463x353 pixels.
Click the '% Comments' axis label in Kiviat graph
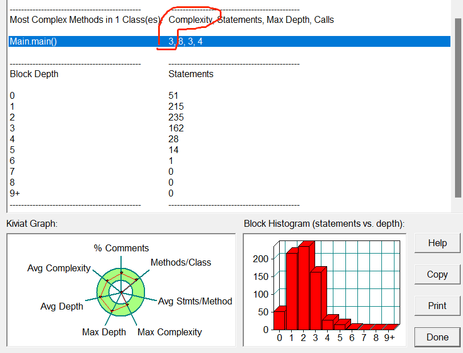point(122,248)
